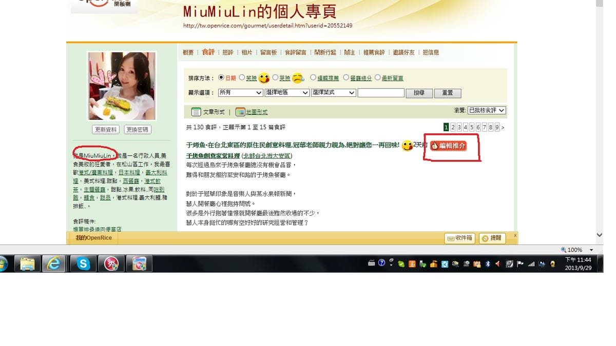Image resolution: width=616 pixels, height=346 pixels.
Task: Click the crying face emoticon sort icon
Action: coord(298,78)
